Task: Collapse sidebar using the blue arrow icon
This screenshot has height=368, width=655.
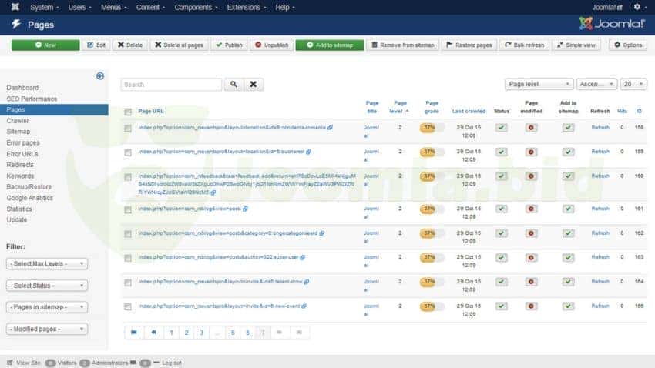Action: click(x=100, y=75)
